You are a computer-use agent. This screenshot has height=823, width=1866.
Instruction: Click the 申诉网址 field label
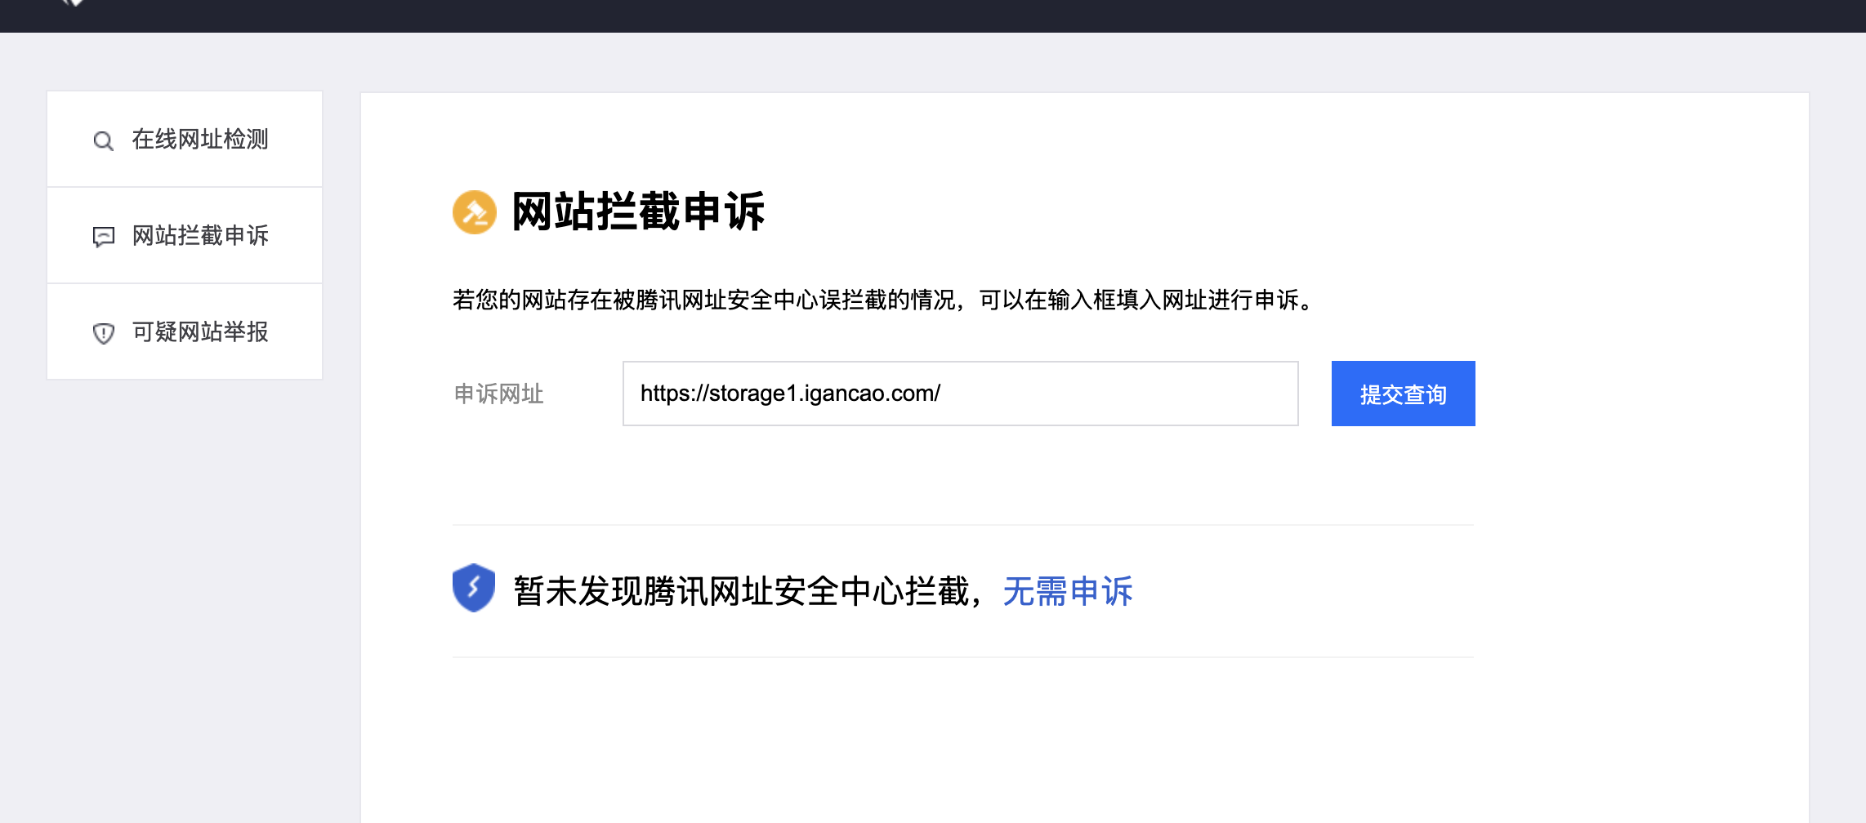click(x=498, y=394)
